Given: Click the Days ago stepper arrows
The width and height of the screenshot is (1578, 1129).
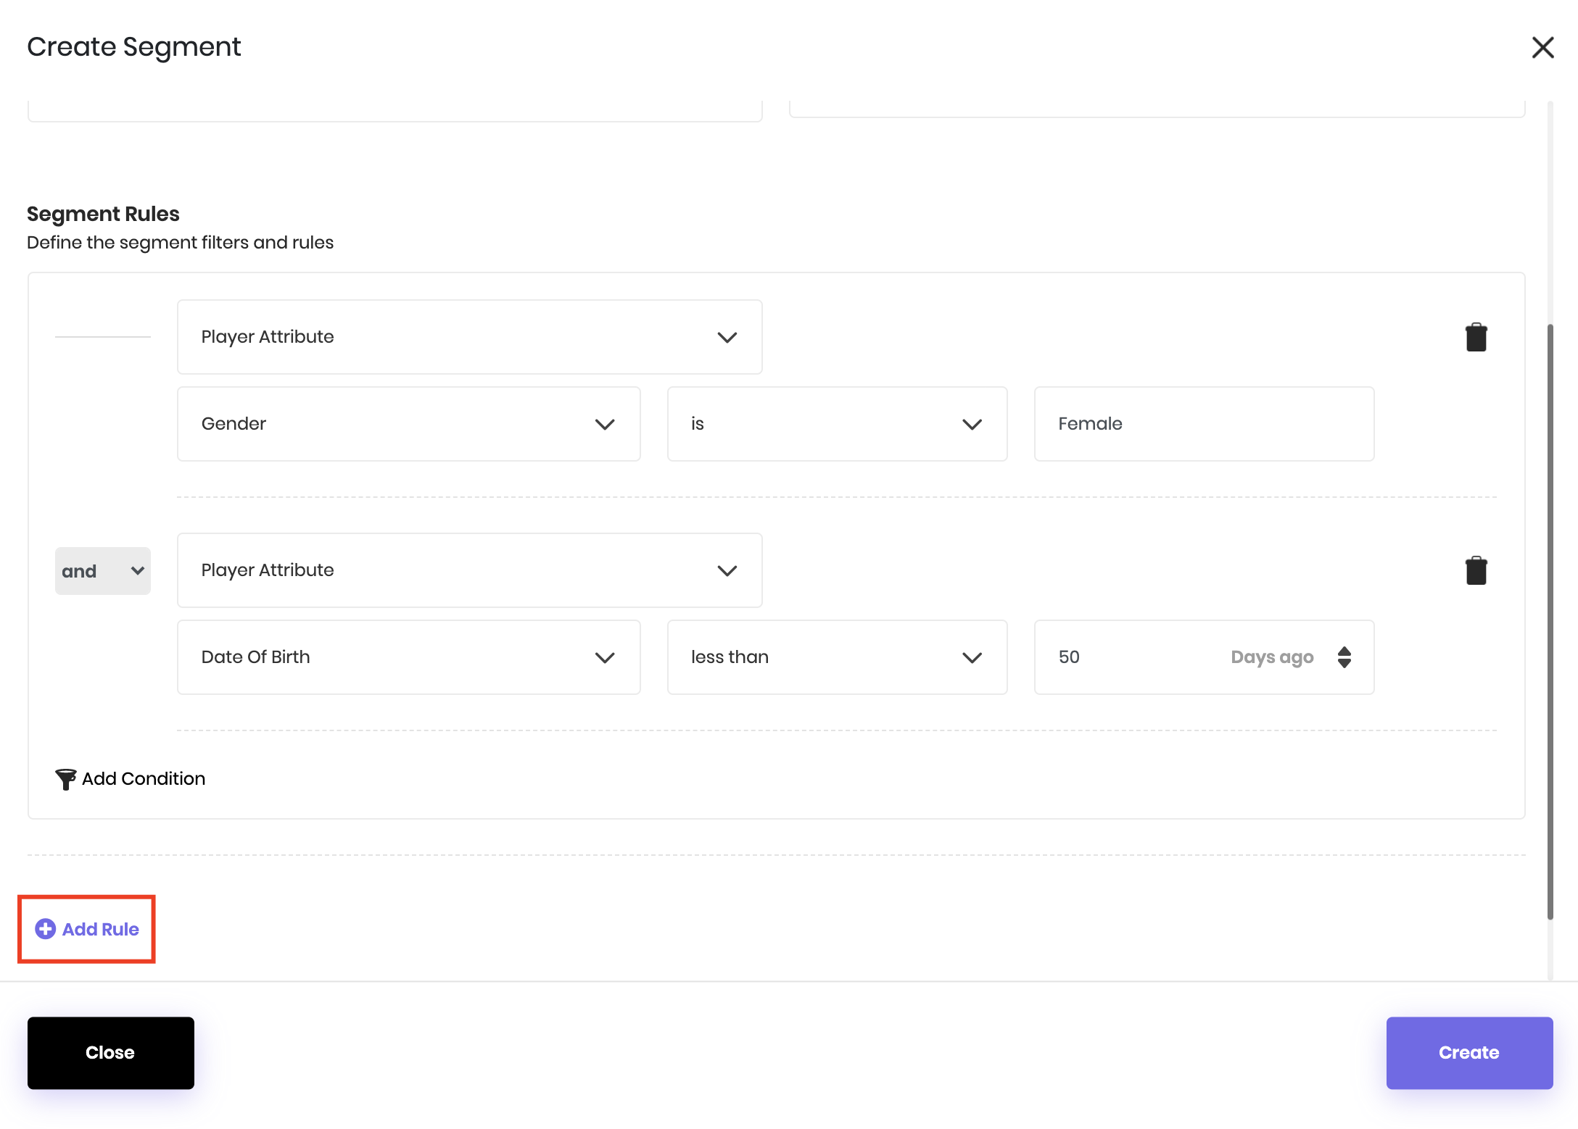Looking at the screenshot, I should tap(1344, 657).
